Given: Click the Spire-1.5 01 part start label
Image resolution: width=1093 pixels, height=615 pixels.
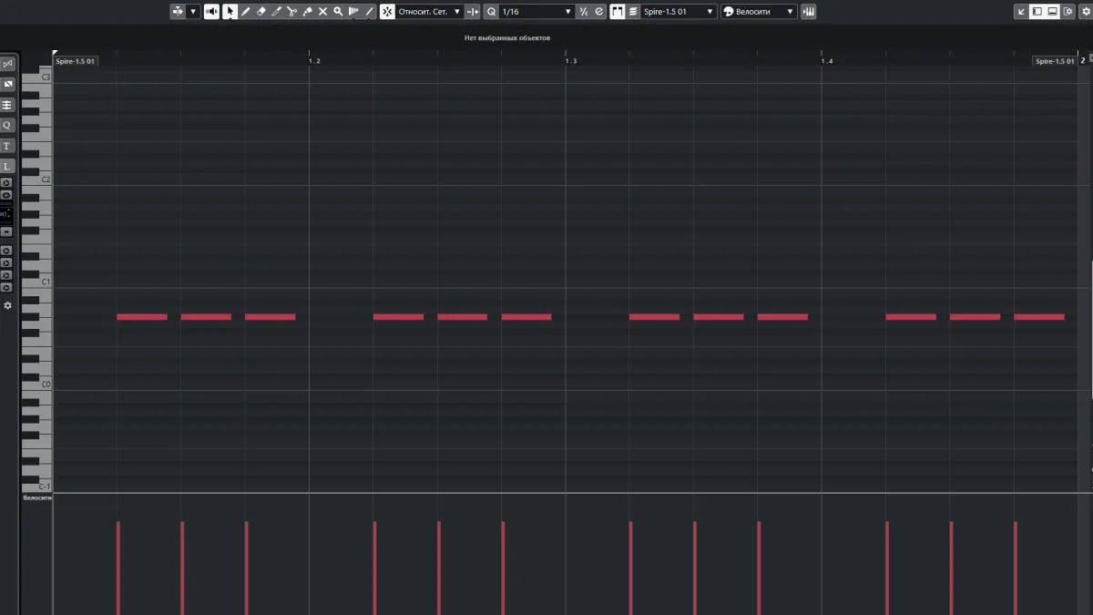Looking at the screenshot, I should [x=76, y=61].
